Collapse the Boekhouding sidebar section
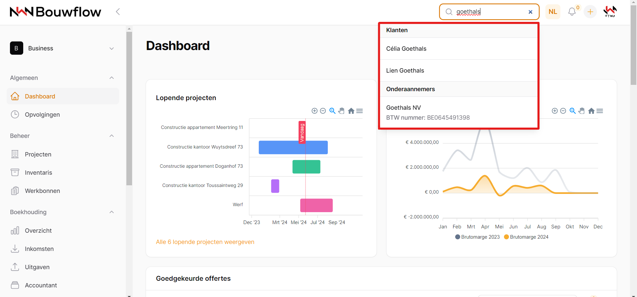 pyautogui.click(x=111, y=212)
